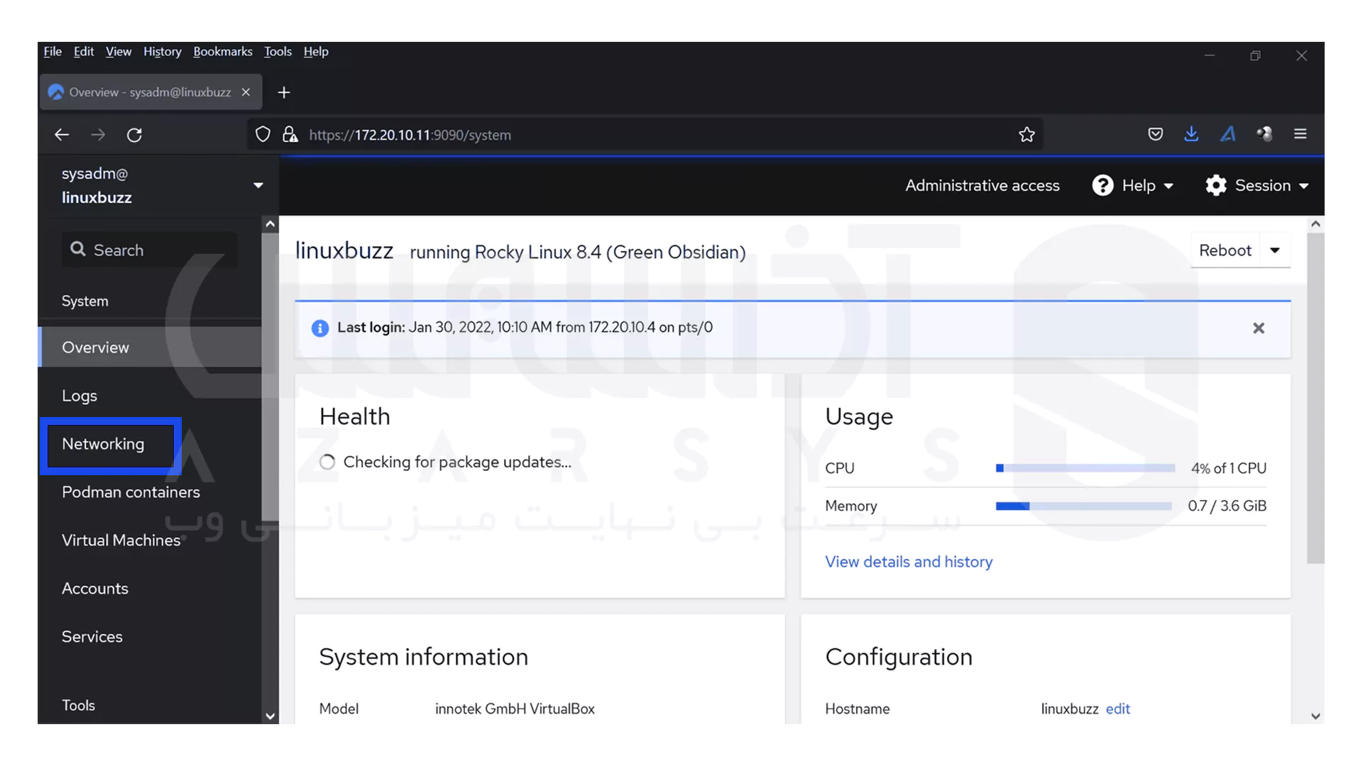Expand the sysadm@linuxbuzz host switcher
The height and width of the screenshot is (766, 1363).
click(x=258, y=185)
